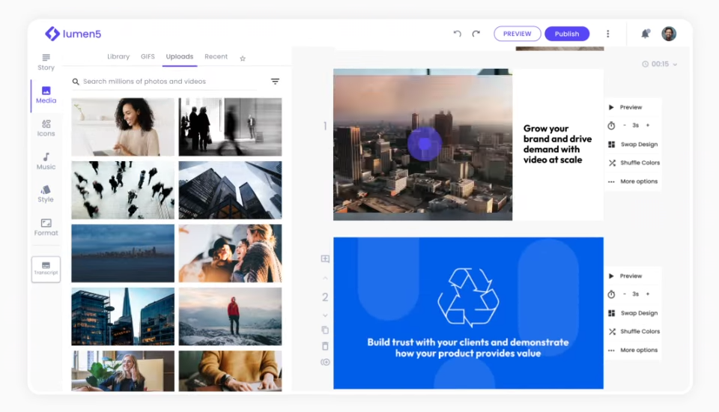Click the search magnifier icon

(x=76, y=82)
